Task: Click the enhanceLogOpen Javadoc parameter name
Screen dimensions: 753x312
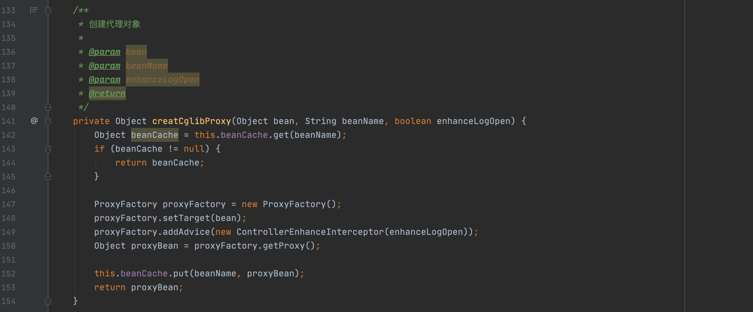Action: (163, 80)
